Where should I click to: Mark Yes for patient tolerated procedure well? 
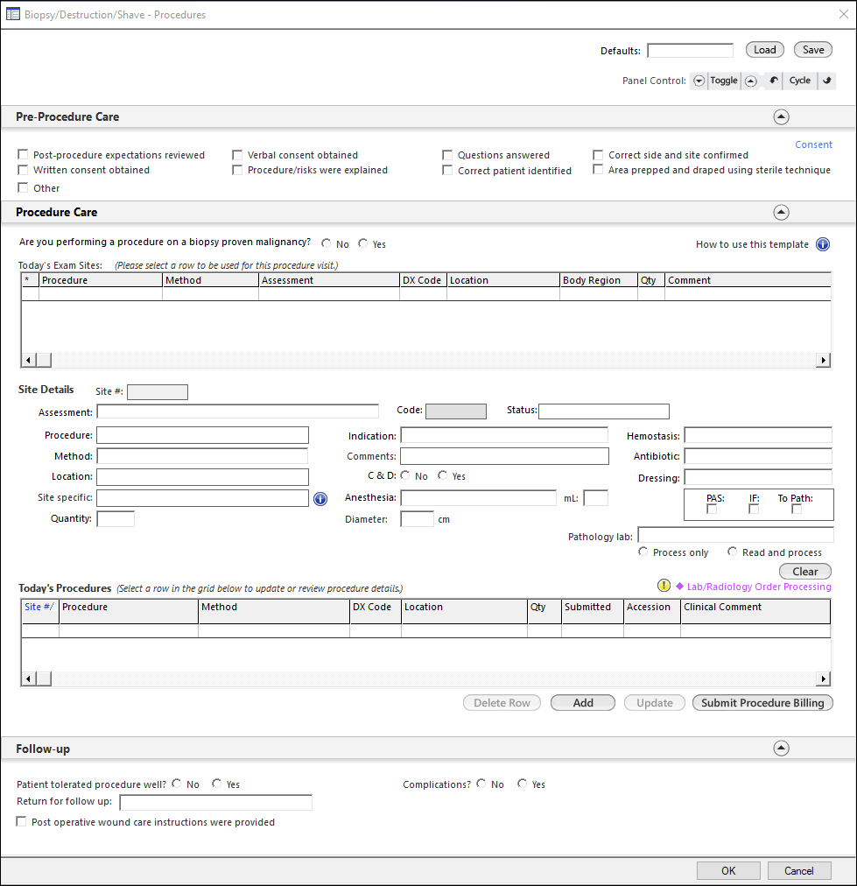(216, 784)
